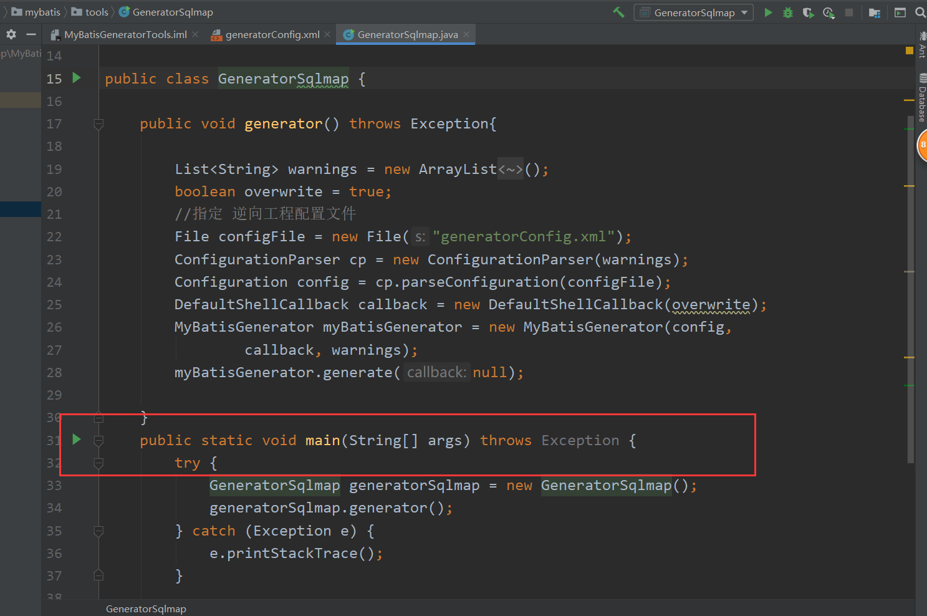Click line number 22 in gutter

[x=54, y=237]
